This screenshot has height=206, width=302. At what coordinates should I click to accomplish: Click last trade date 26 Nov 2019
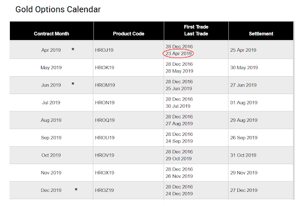tap(179, 176)
